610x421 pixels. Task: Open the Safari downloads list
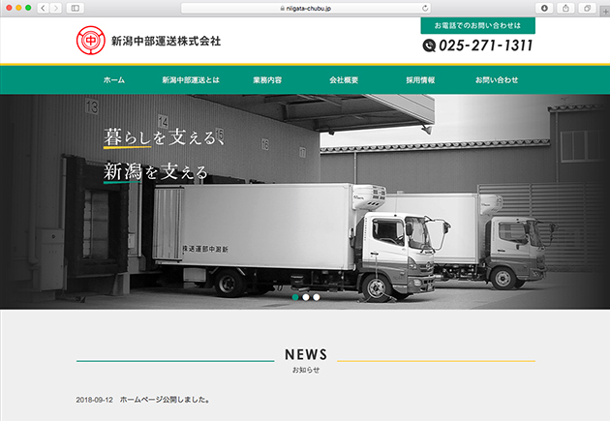coord(544,8)
